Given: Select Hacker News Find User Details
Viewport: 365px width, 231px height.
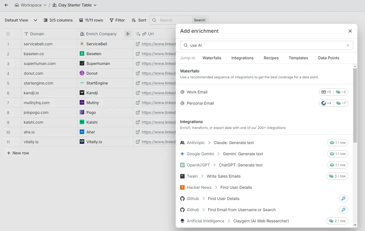Looking at the screenshot, I should coord(236,187).
